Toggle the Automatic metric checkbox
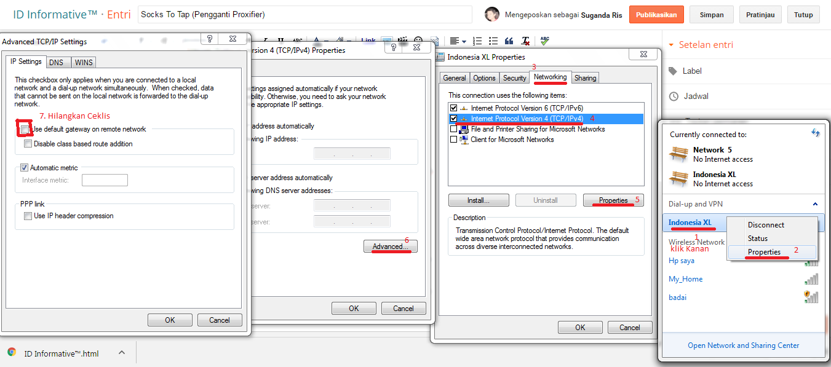 pos(25,167)
